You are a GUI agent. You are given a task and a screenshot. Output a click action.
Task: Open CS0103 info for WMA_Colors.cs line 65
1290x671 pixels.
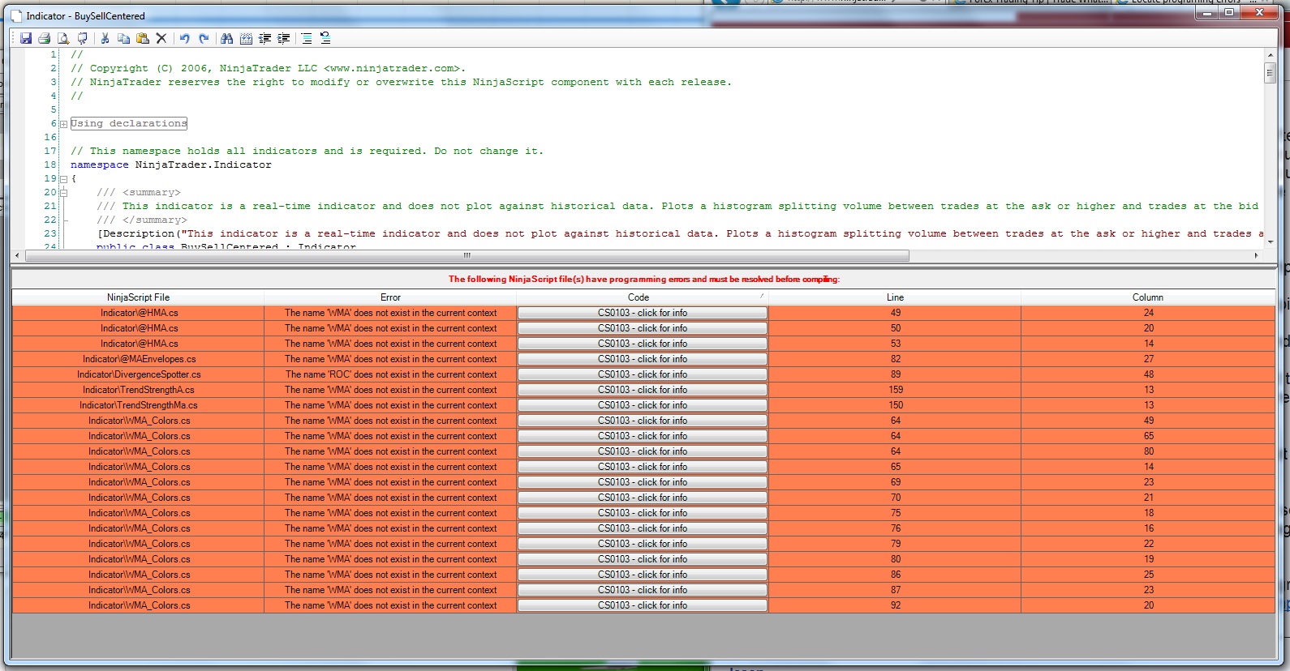click(x=643, y=467)
